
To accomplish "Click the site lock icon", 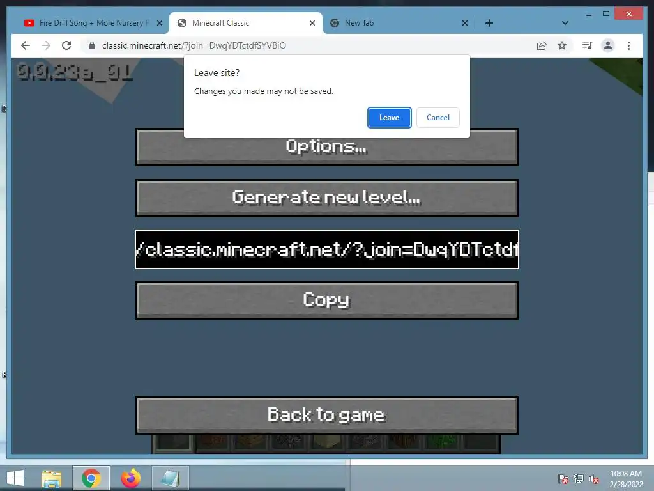I will pos(92,45).
